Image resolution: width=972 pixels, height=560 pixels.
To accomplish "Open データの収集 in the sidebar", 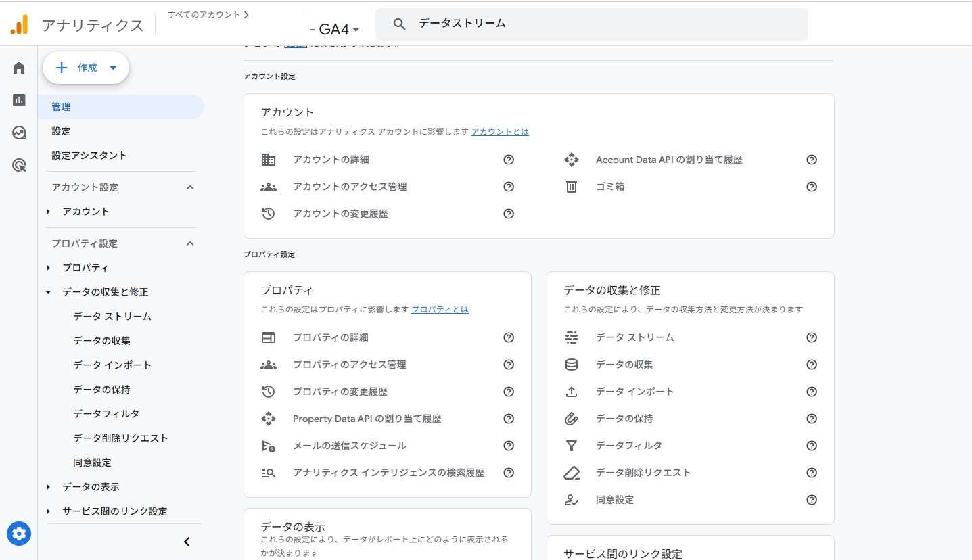I will pyautogui.click(x=102, y=341).
